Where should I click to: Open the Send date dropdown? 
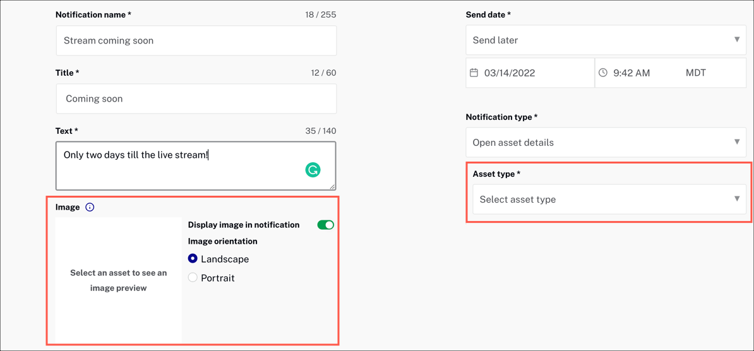pos(606,40)
